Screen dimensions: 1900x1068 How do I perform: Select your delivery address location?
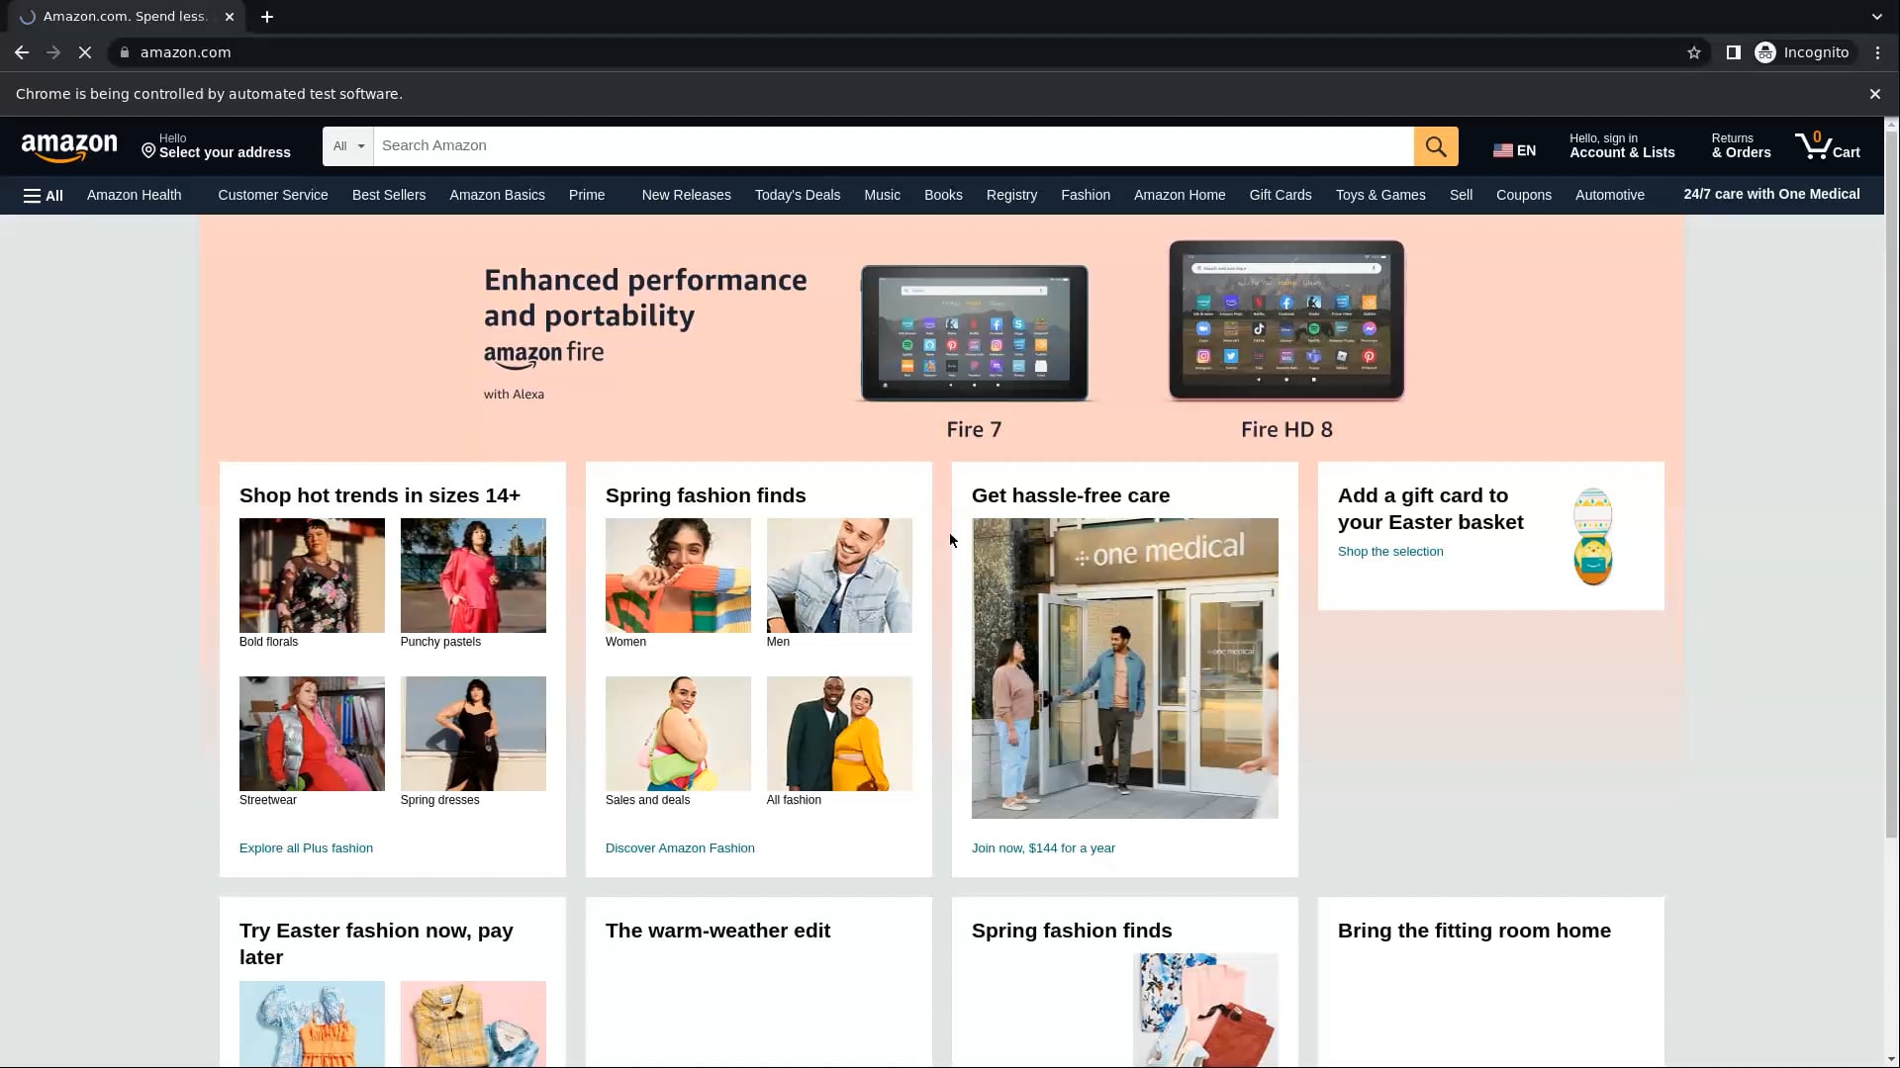[216, 146]
